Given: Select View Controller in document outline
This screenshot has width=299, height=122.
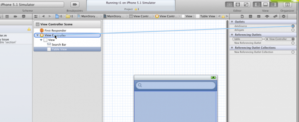Looking at the screenshot, I should 67,35.
